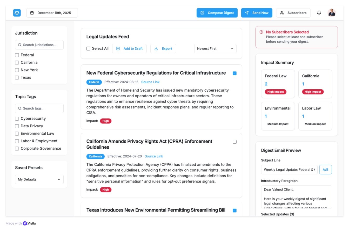Open the Source Link for cybersecurity regulations
This screenshot has width=349, height=226.
tap(150, 82)
